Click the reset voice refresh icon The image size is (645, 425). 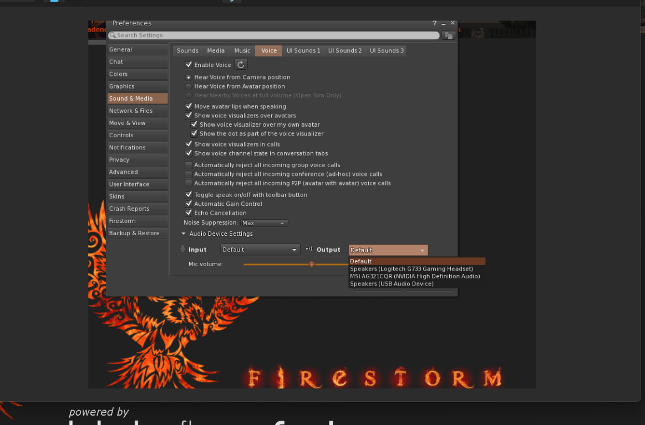click(x=241, y=64)
